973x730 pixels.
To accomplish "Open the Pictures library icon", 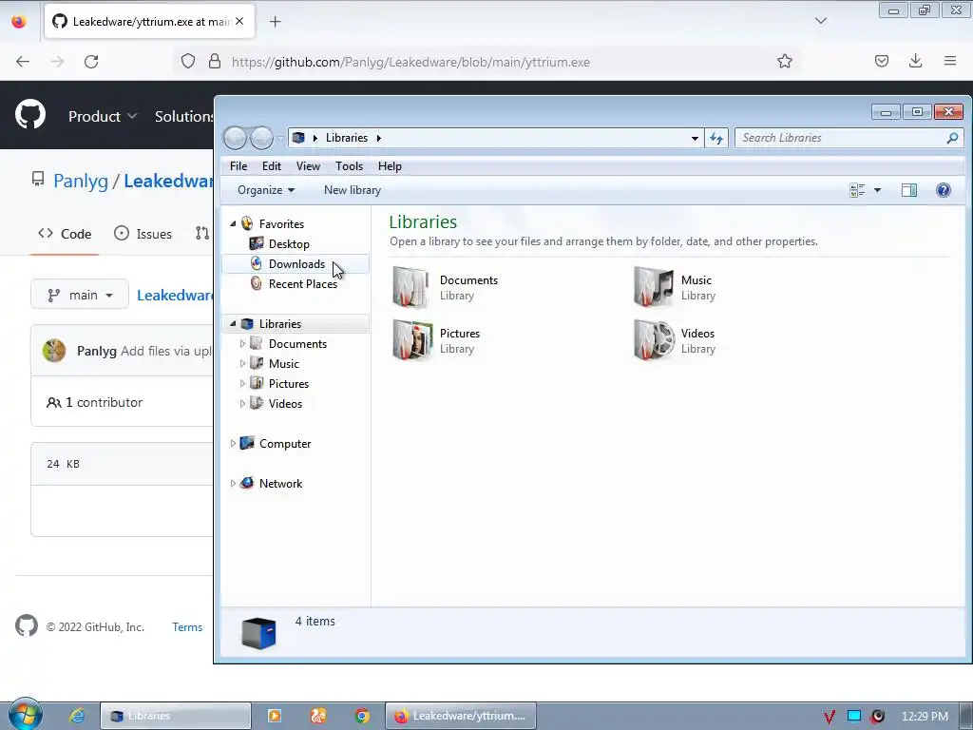I will point(412,340).
